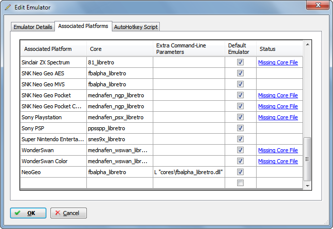The width and height of the screenshot is (333, 229).
Task: Click the Status column header
Action: [280, 49]
